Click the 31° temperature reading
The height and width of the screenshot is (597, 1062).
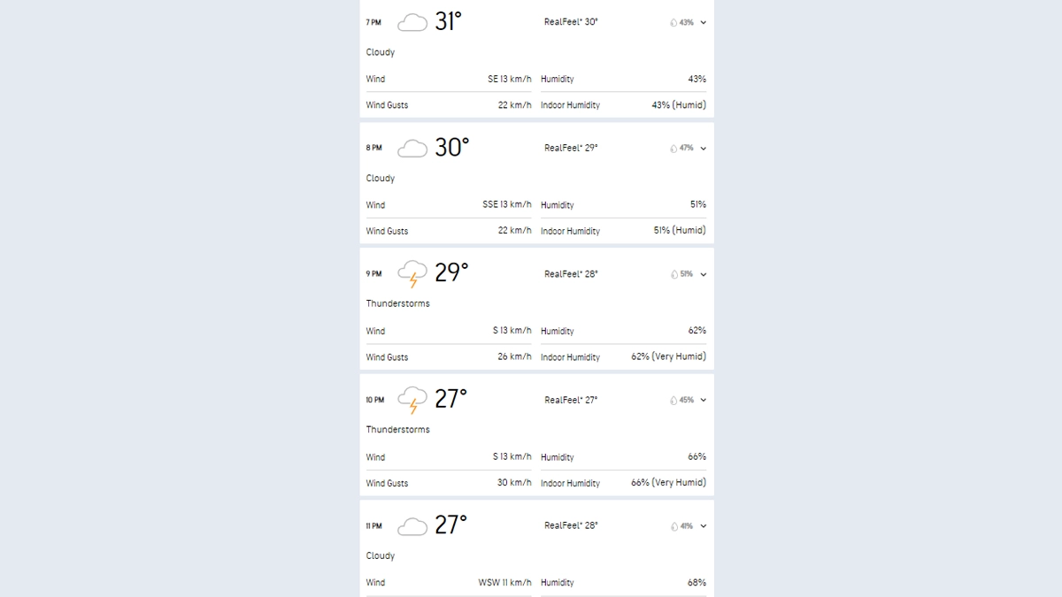(x=449, y=22)
